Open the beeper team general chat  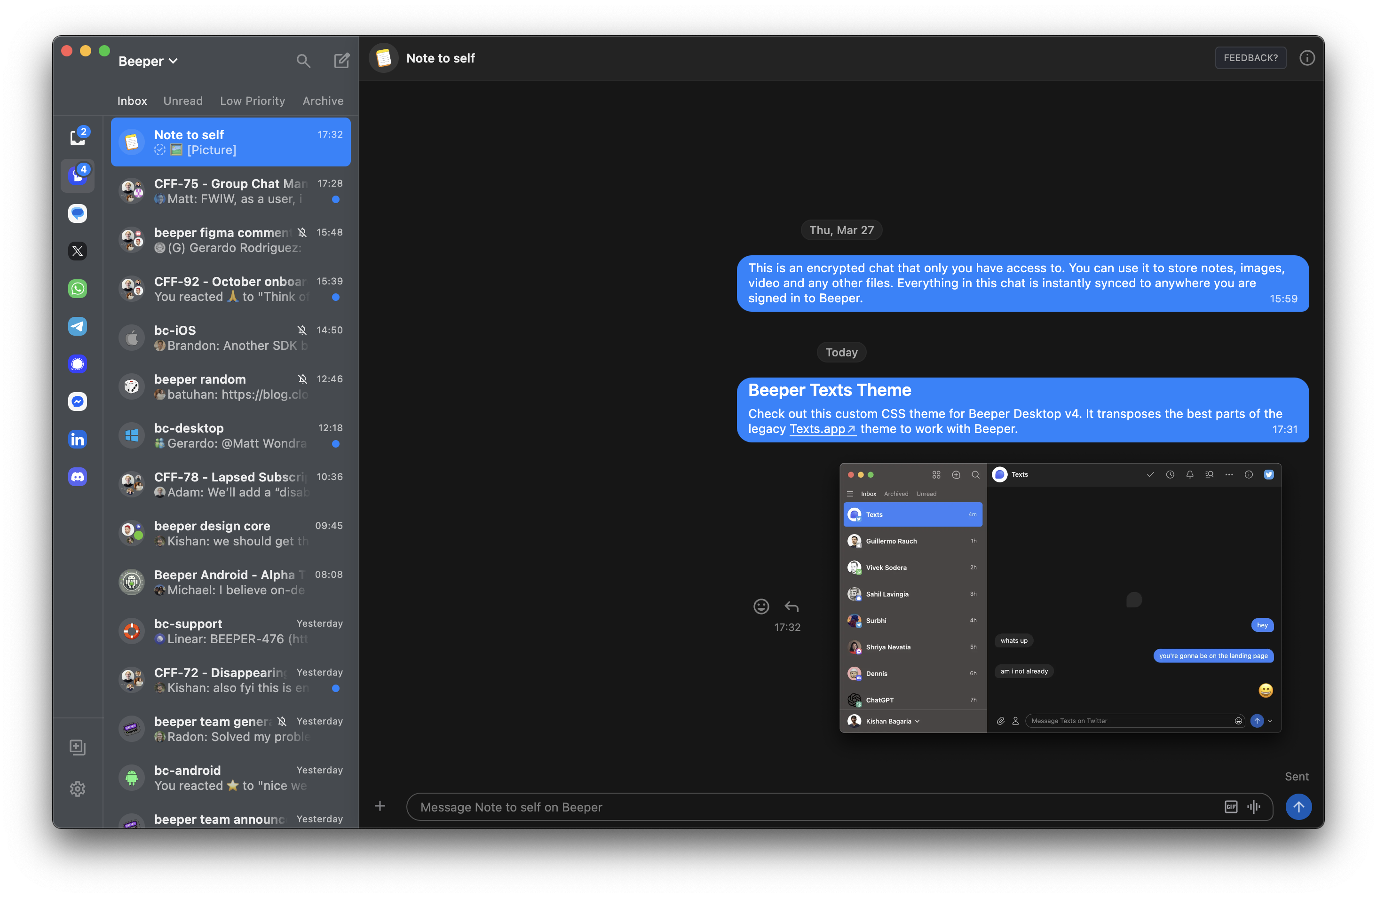point(230,729)
